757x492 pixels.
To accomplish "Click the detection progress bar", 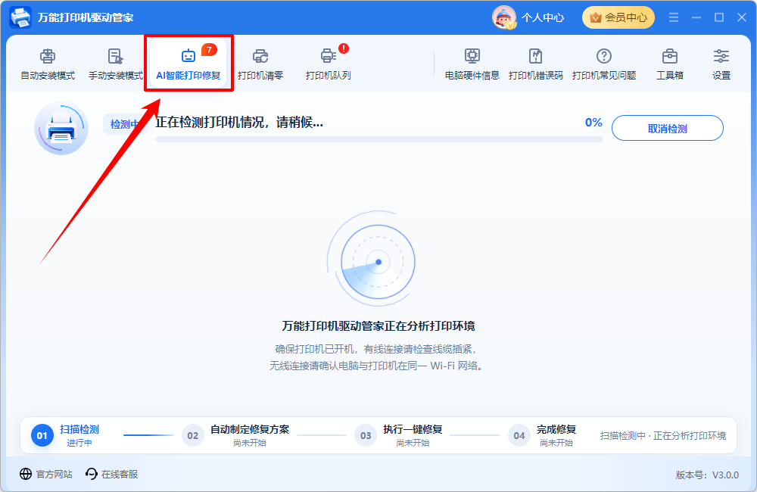I will click(378, 139).
